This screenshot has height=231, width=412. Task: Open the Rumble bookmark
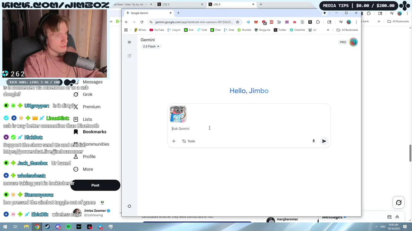(244, 30)
